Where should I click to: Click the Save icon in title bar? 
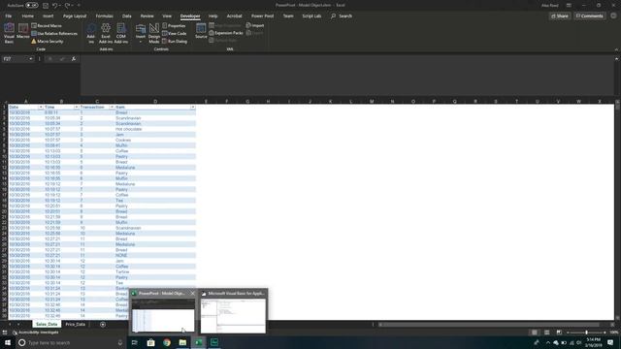(46, 6)
